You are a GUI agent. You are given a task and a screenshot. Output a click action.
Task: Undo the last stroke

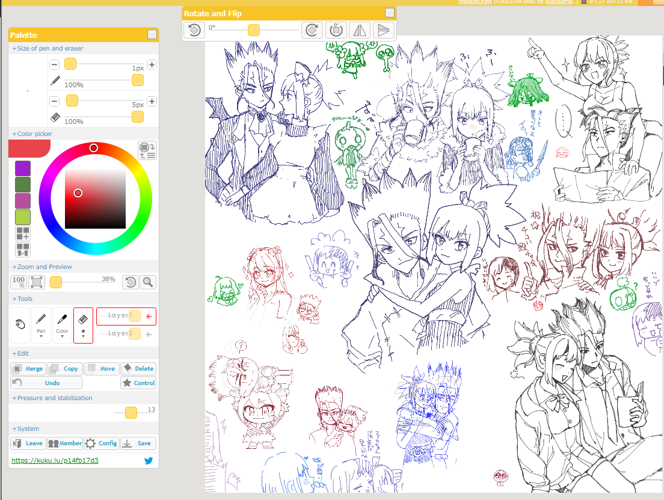pyautogui.click(x=46, y=383)
